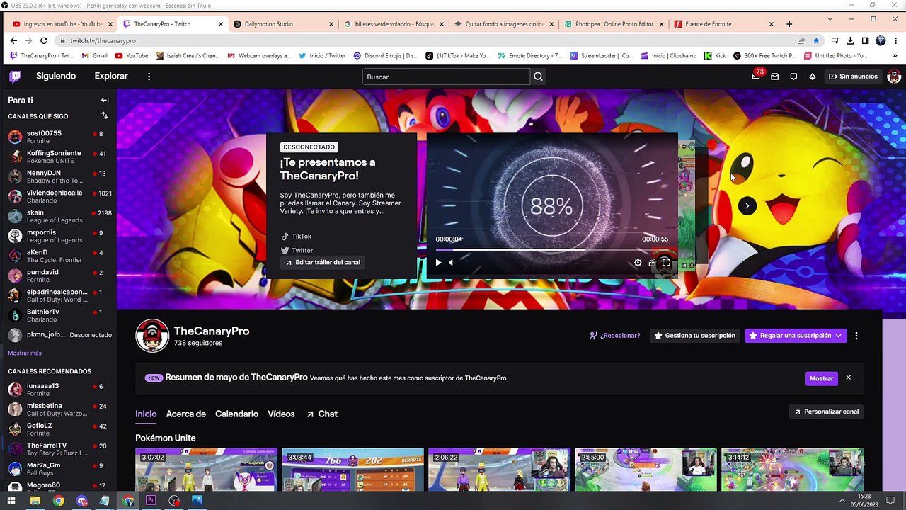Open Twitch notifications mail icon

pos(775,76)
